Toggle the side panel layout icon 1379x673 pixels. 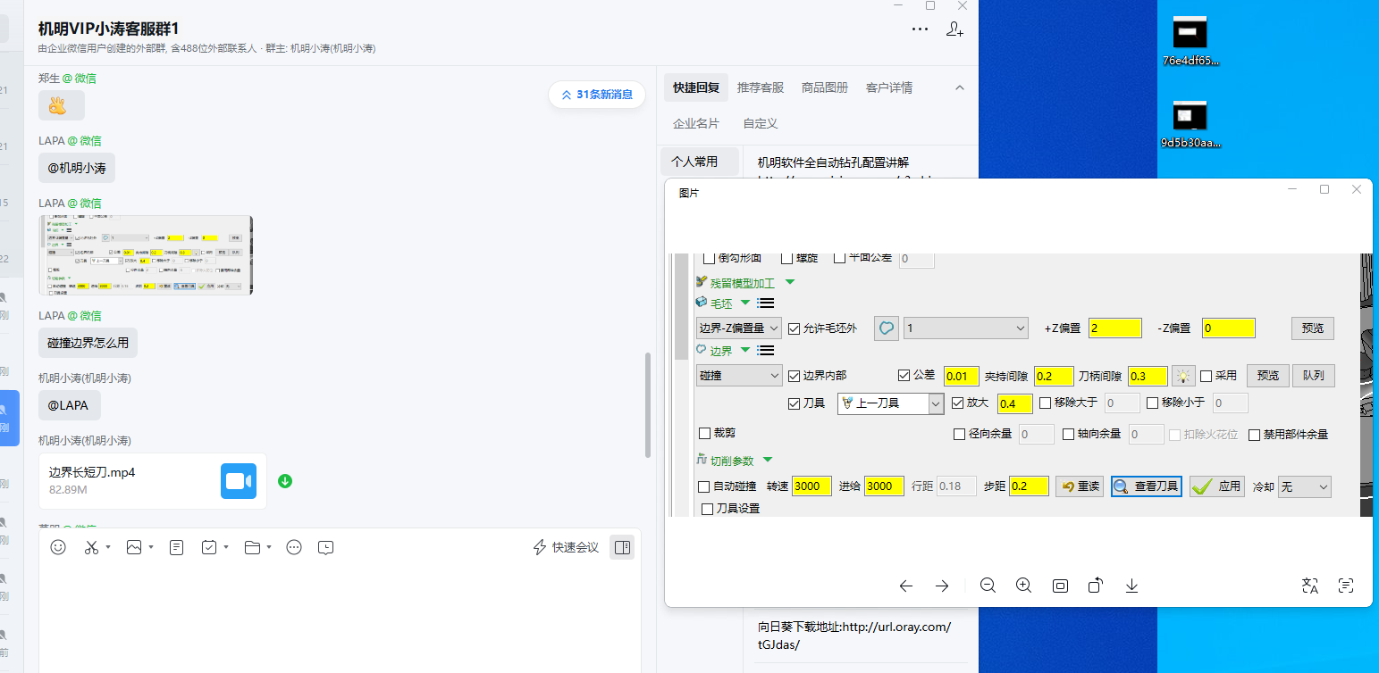[622, 547]
